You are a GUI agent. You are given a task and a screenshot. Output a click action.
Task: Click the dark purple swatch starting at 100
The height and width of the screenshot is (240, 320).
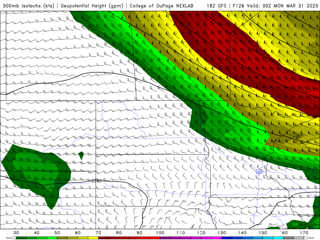(x=165, y=238)
